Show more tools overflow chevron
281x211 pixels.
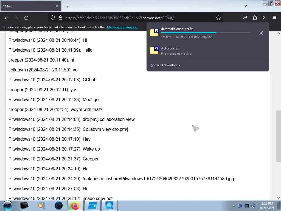pyautogui.click(x=264, y=18)
